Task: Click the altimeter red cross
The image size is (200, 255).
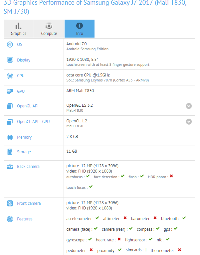Action: point(125,218)
